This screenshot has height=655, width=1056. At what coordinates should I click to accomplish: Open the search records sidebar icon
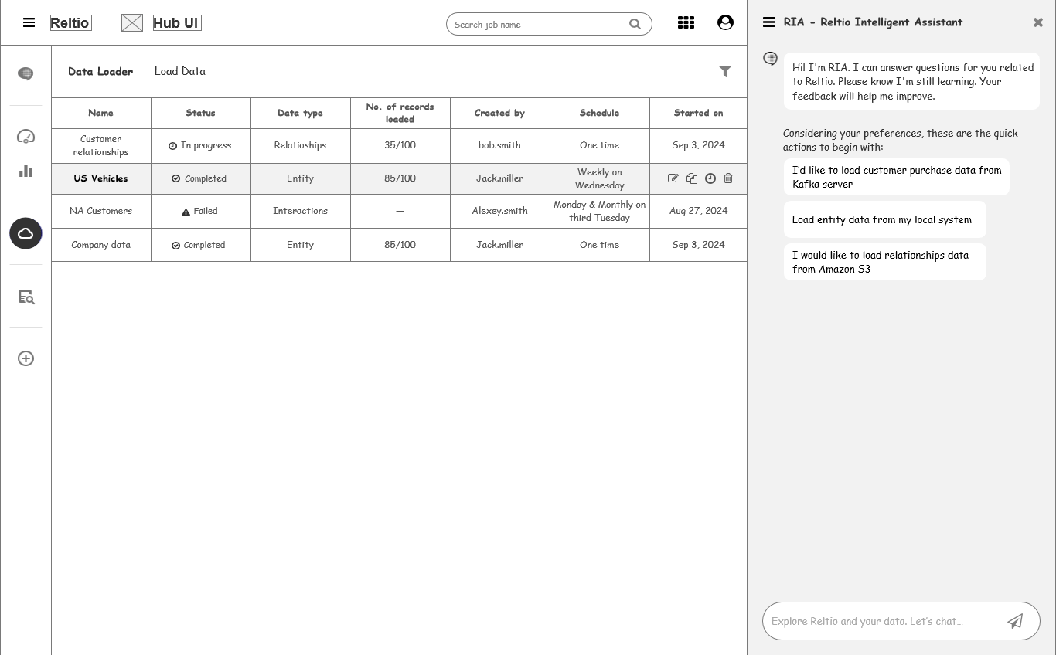click(x=26, y=297)
